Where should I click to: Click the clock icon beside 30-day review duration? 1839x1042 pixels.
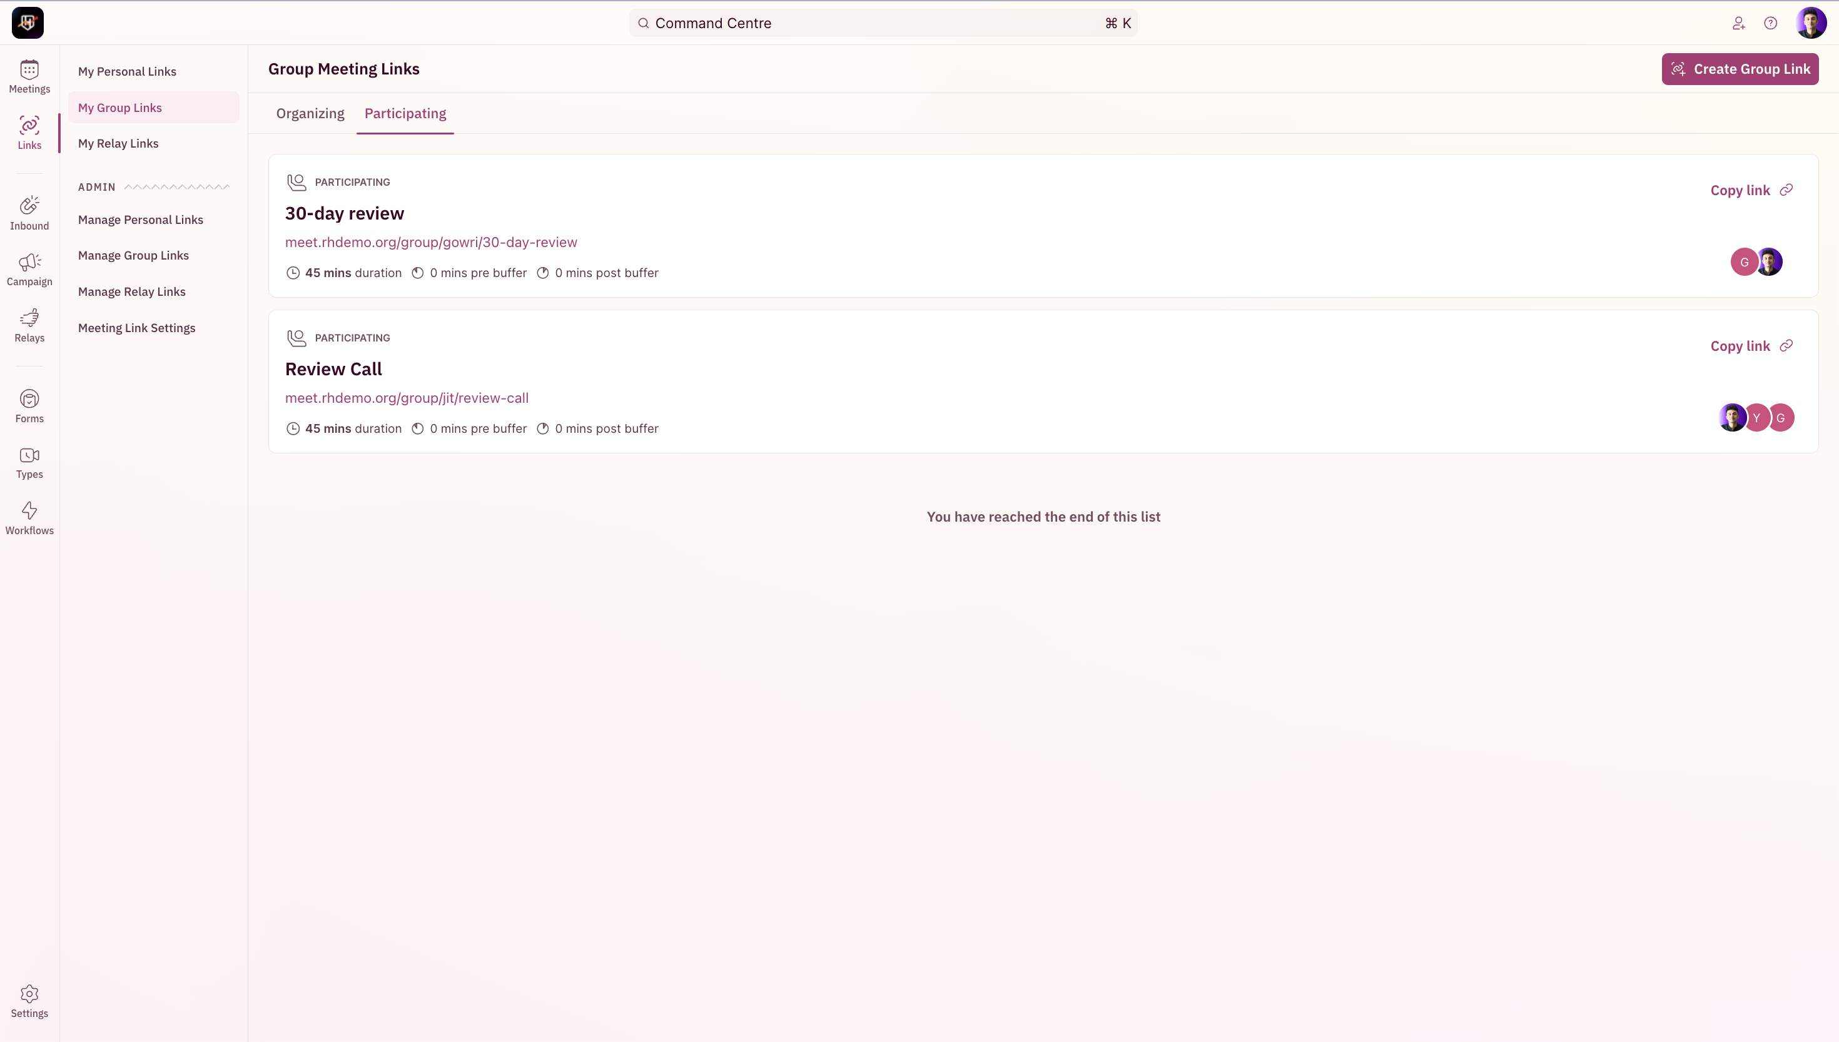[293, 273]
